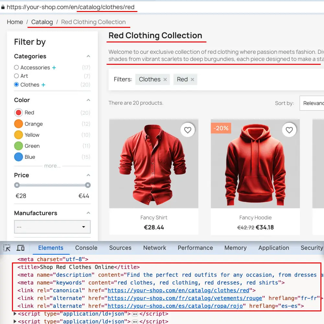Open the Network tab in DevTools
Screen dimensions: 324x324
(x=155, y=248)
